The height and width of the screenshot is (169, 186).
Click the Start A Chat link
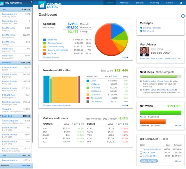[x=157, y=58]
